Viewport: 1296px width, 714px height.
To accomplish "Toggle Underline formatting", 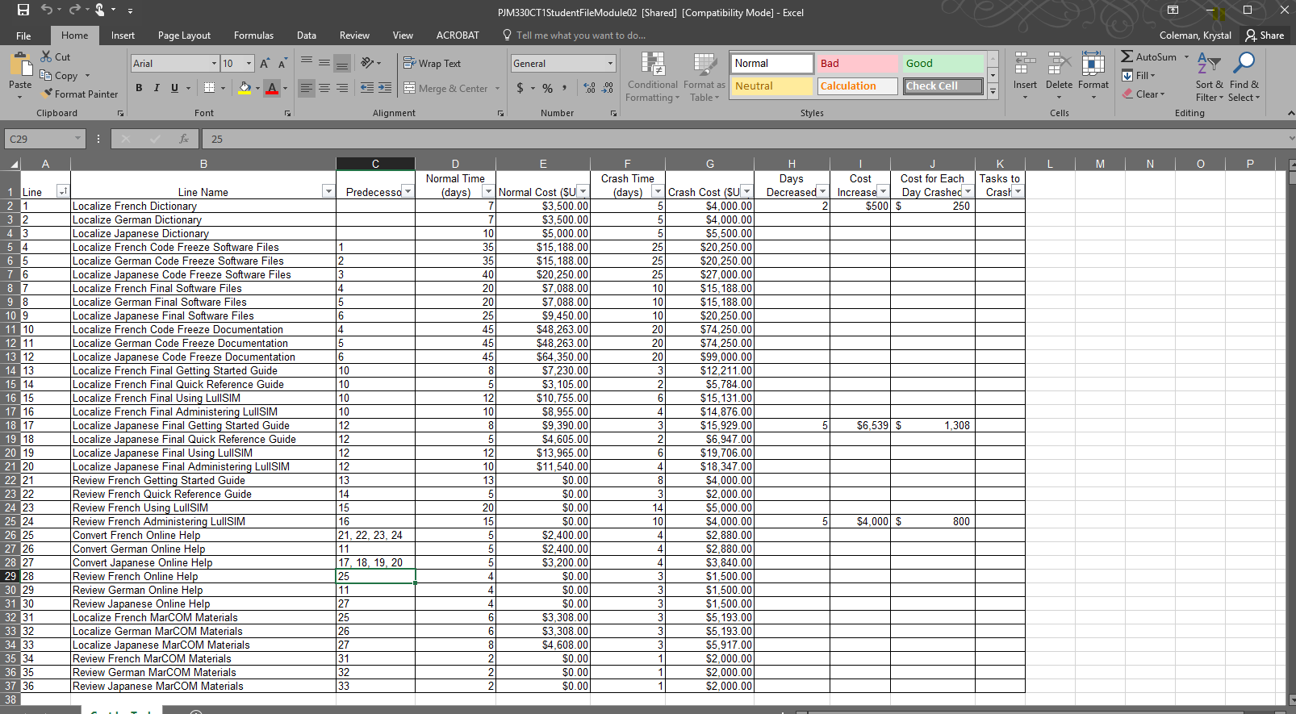I will tap(174, 88).
